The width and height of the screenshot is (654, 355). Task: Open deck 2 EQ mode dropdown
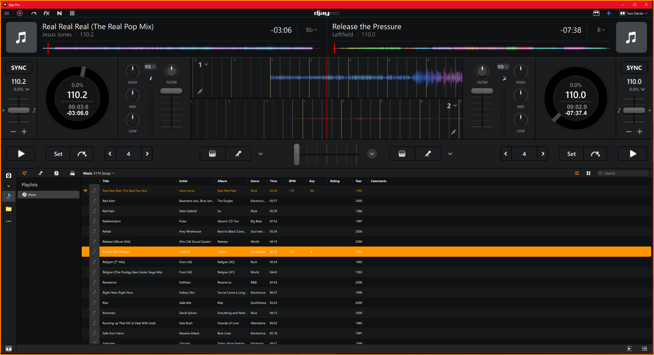point(503,67)
